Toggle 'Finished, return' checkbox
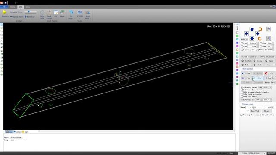The width and height of the screenshot is (276, 155). click(242, 87)
